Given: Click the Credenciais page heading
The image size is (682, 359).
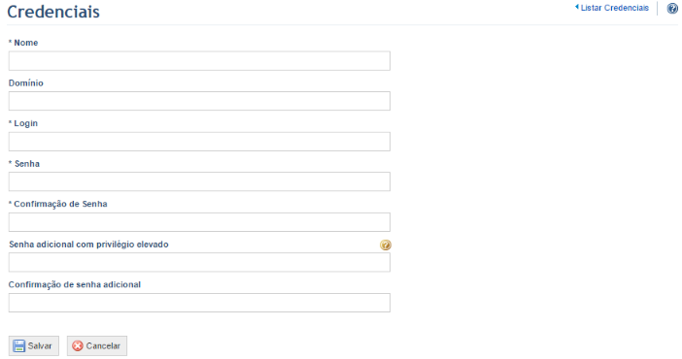Looking at the screenshot, I should pyautogui.click(x=53, y=12).
